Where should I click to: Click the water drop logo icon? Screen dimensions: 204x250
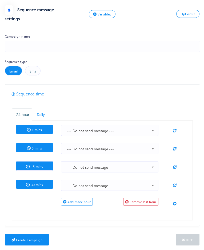[9, 10]
